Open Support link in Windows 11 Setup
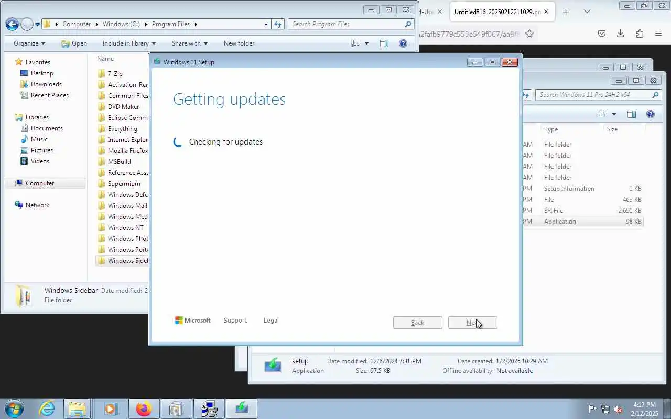The height and width of the screenshot is (419, 671). point(235,321)
